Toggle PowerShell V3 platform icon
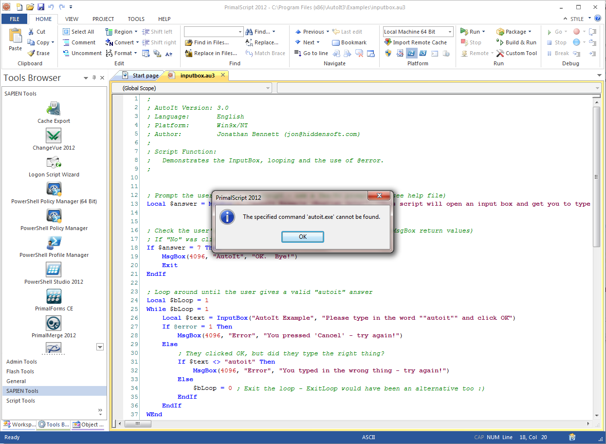 click(423, 53)
